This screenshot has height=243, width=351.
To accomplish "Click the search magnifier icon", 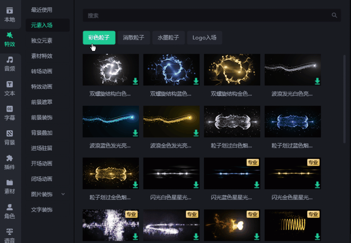I will (334, 15).
